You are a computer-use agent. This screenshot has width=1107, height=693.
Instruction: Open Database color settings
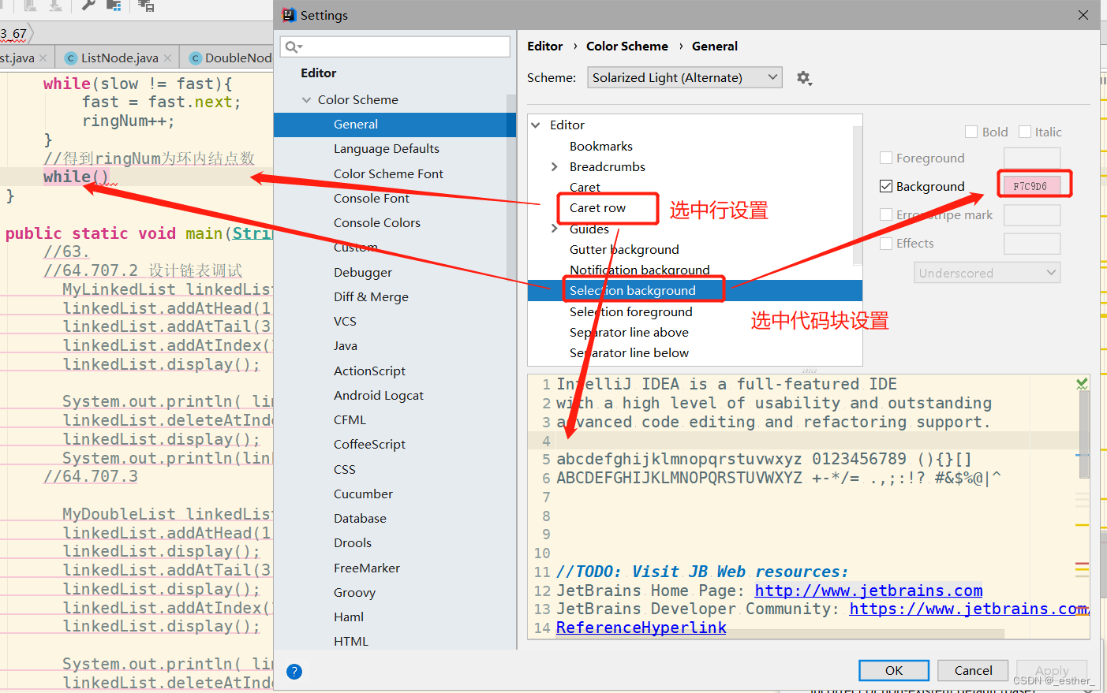click(x=360, y=519)
